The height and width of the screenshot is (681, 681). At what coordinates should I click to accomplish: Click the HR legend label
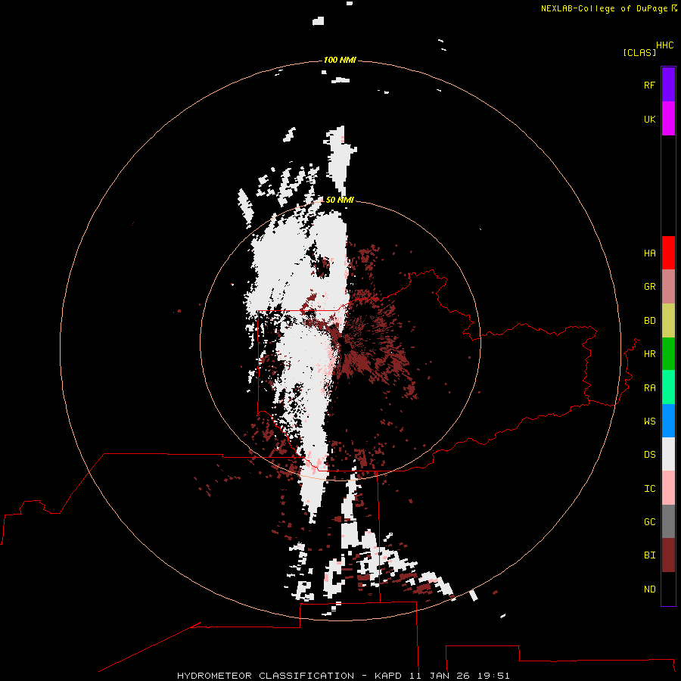click(x=649, y=354)
